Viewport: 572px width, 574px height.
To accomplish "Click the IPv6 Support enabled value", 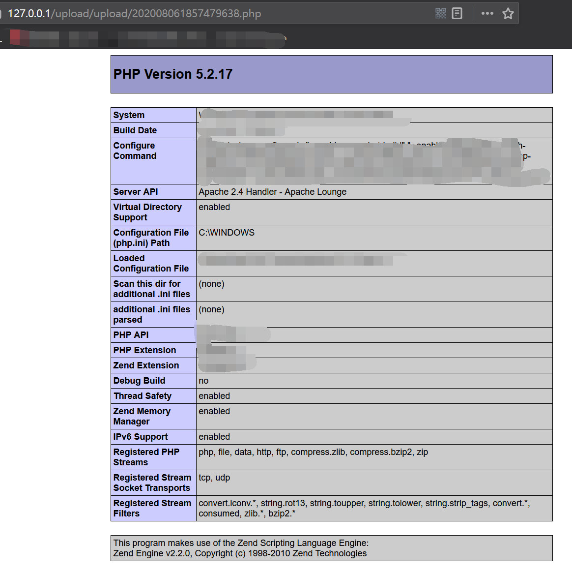I will 214,437.
